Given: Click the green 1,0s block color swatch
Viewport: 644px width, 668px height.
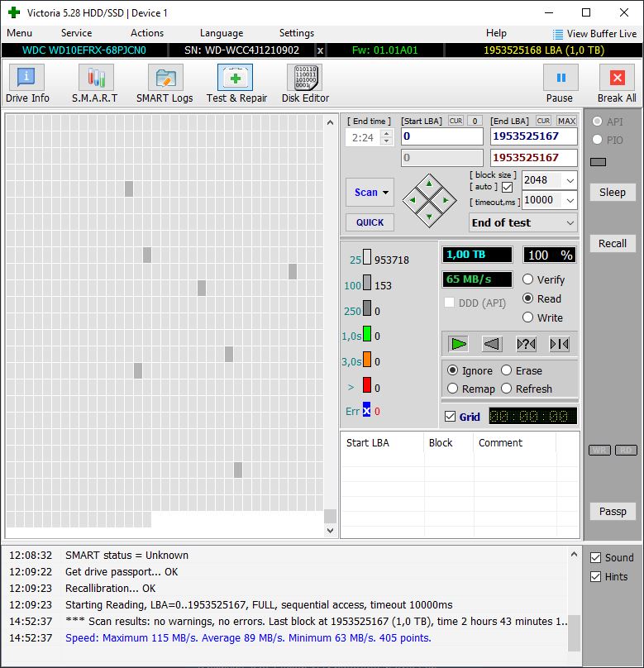Looking at the screenshot, I should click(x=367, y=333).
